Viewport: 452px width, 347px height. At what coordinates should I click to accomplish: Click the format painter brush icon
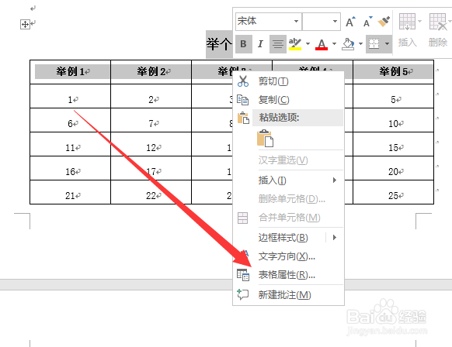[x=384, y=22]
